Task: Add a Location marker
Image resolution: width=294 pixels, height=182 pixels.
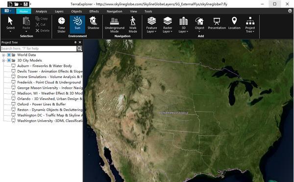Action: (x=234, y=23)
